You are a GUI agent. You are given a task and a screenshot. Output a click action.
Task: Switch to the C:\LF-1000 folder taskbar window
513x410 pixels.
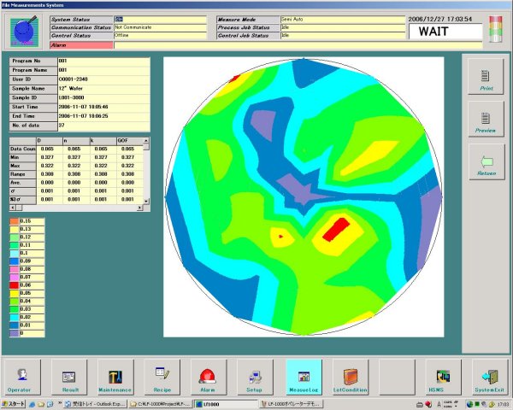click(x=161, y=404)
